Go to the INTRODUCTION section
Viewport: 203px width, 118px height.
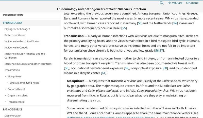point(13,15)
